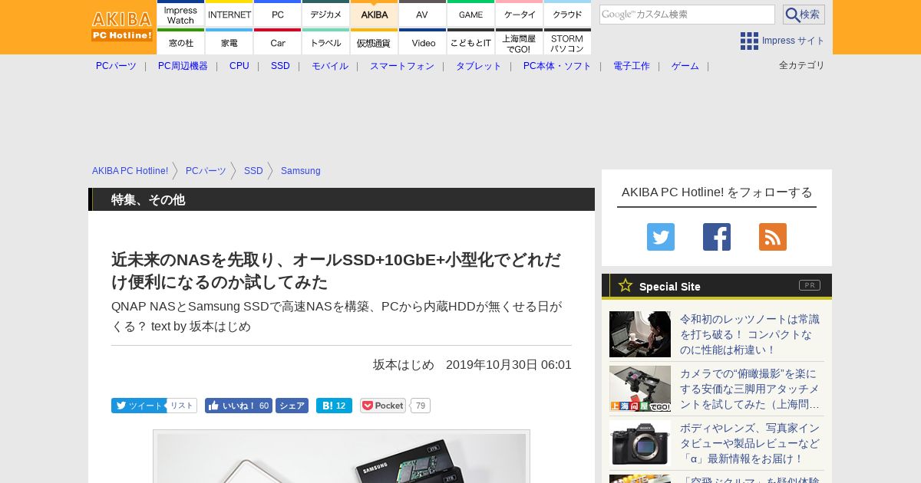The height and width of the screenshot is (483, 921).
Task: Focus the Google カスタム検索 input field
Action: [687, 15]
